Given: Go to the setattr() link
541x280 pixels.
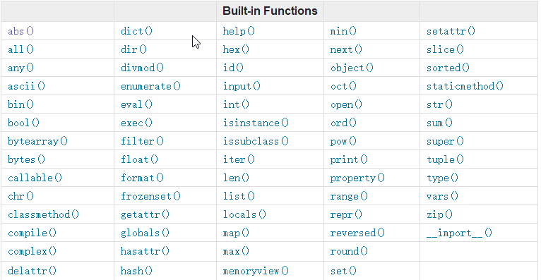Looking at the screenshot, I should coord(451,31).
